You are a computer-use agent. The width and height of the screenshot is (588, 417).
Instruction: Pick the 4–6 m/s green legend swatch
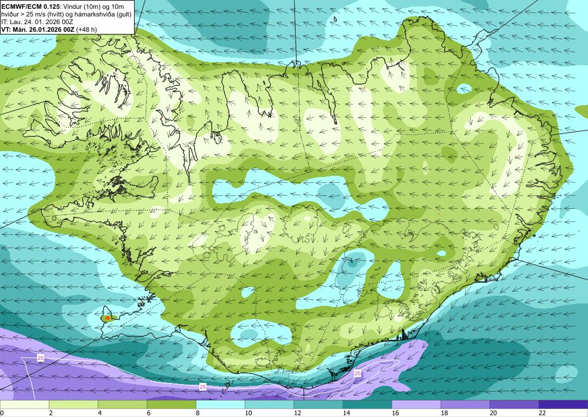[x=122, y=405]
